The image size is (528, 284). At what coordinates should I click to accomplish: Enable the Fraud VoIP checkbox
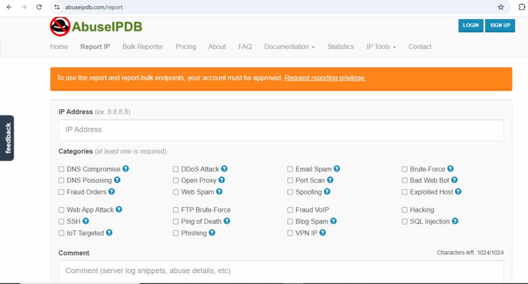point(290,210)
